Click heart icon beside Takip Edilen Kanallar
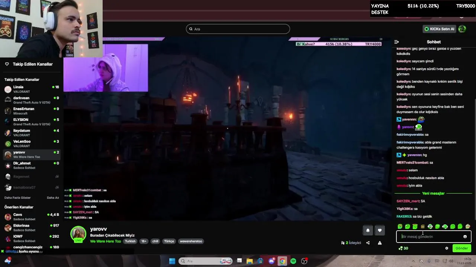Image resolution: width=476 pixels, height=267 pixels. click(7, 64)
